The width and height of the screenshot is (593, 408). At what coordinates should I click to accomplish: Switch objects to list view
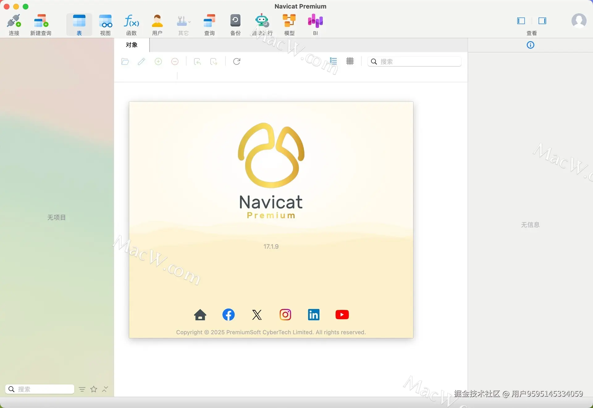coord(333,61)
